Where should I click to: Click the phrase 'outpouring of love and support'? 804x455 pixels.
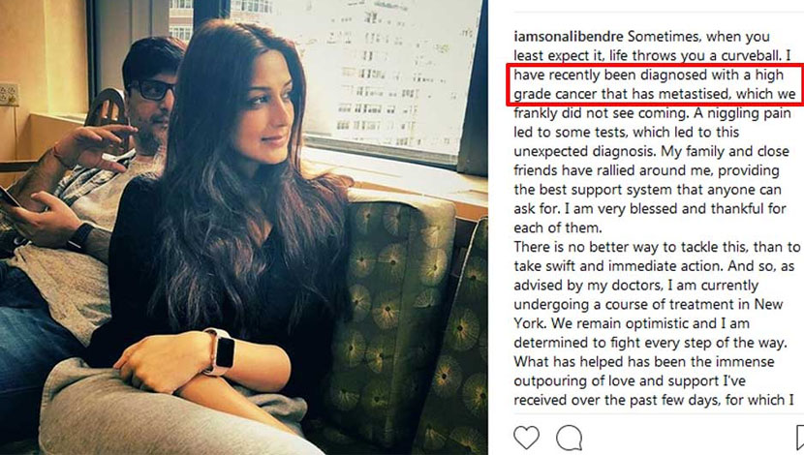(616, 381)
